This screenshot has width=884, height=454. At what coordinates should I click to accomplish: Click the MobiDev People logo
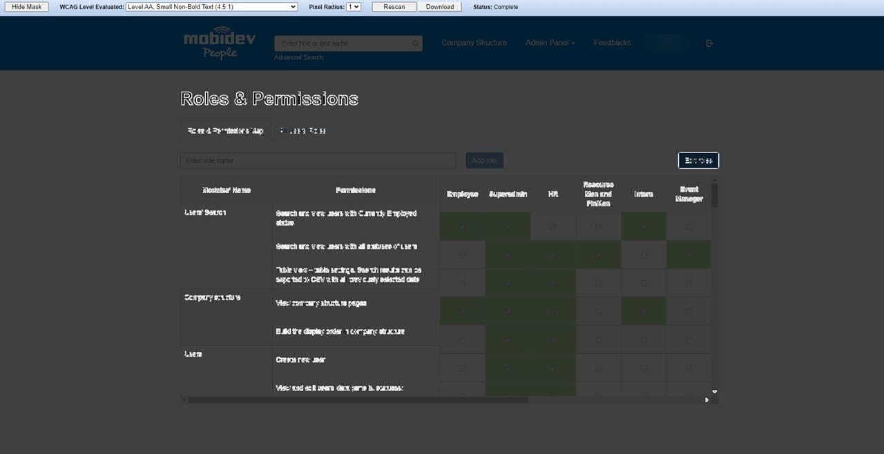(x=219, y=43)
